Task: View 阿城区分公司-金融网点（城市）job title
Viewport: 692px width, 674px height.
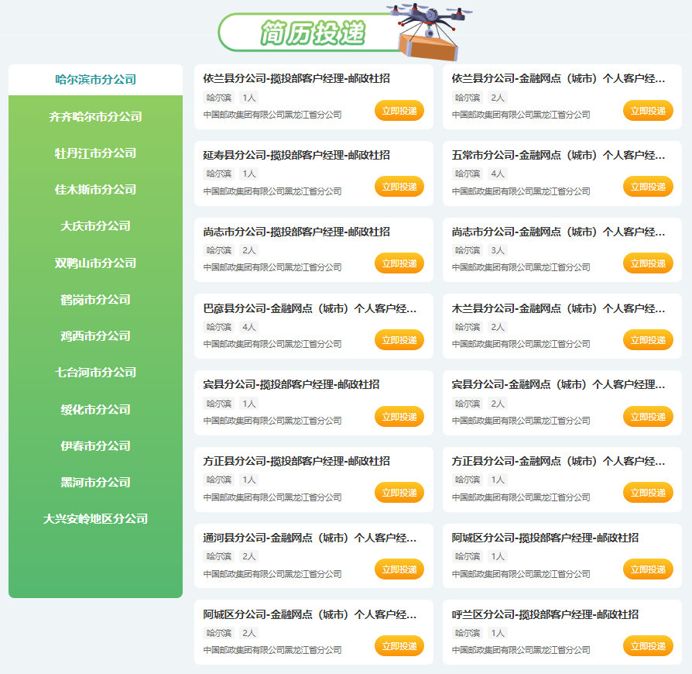Action: coord(310,614)
